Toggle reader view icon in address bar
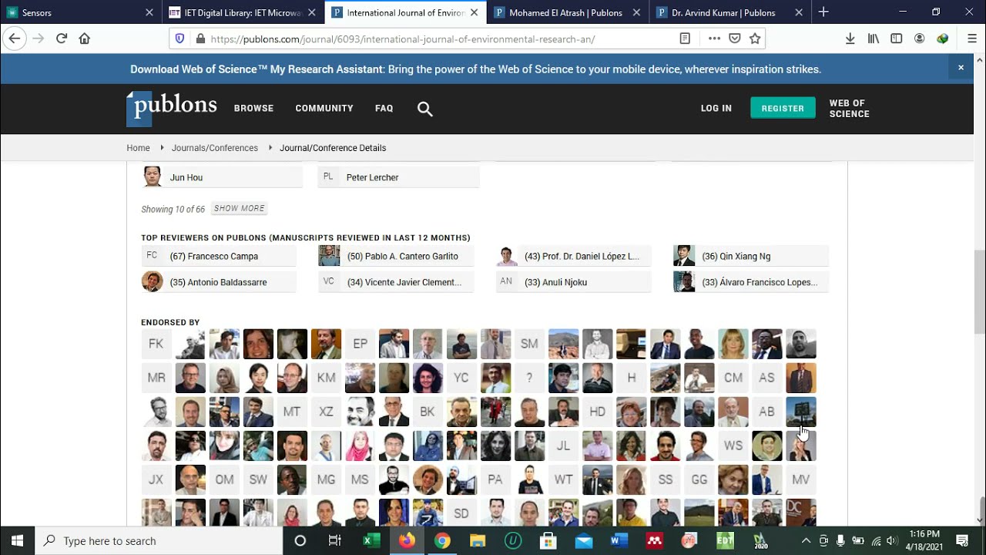Image resolution: width=986 pixels, height=555 pixels. coord(685,39)
